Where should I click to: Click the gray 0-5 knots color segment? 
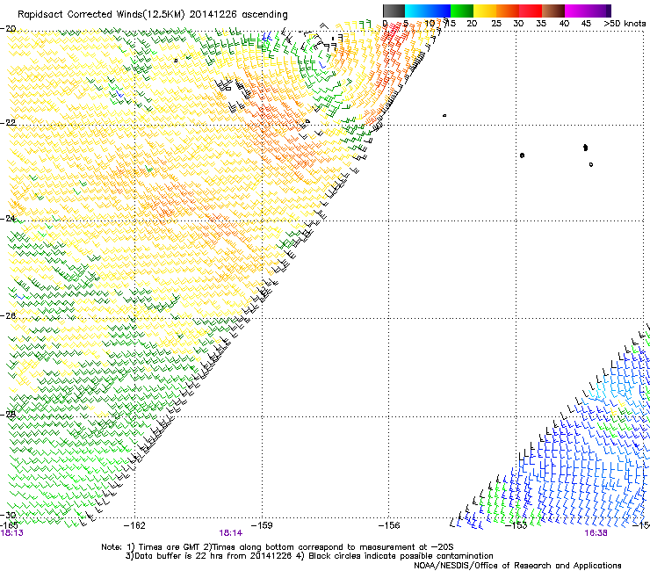pyautogui.click(x=394, y=11)
